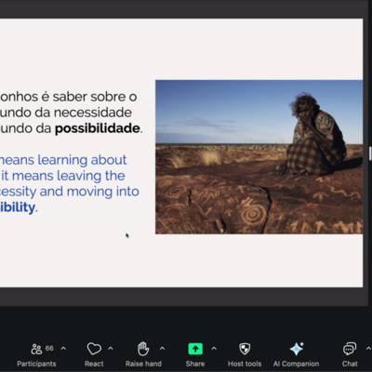Click the Raise hand icon
Viewport: 372px width, 372px height.
[143, 349]
